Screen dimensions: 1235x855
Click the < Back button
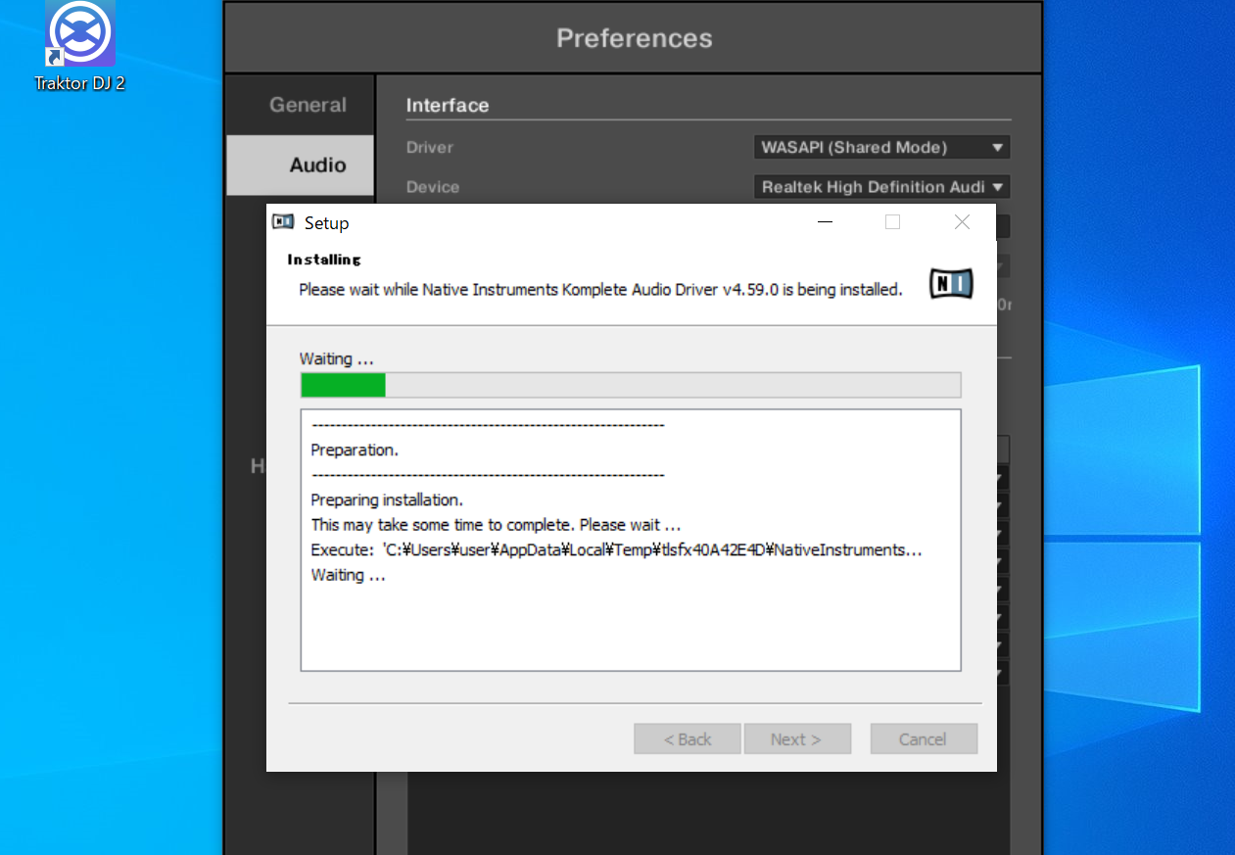688,739
